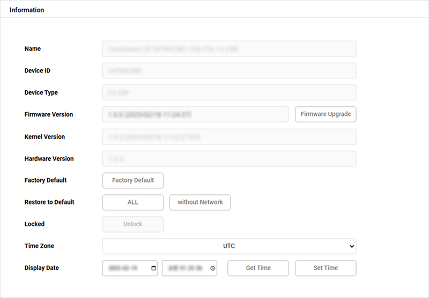
Task: Expand the Time Zone UTC dropdown
Action: pos(229,246)
